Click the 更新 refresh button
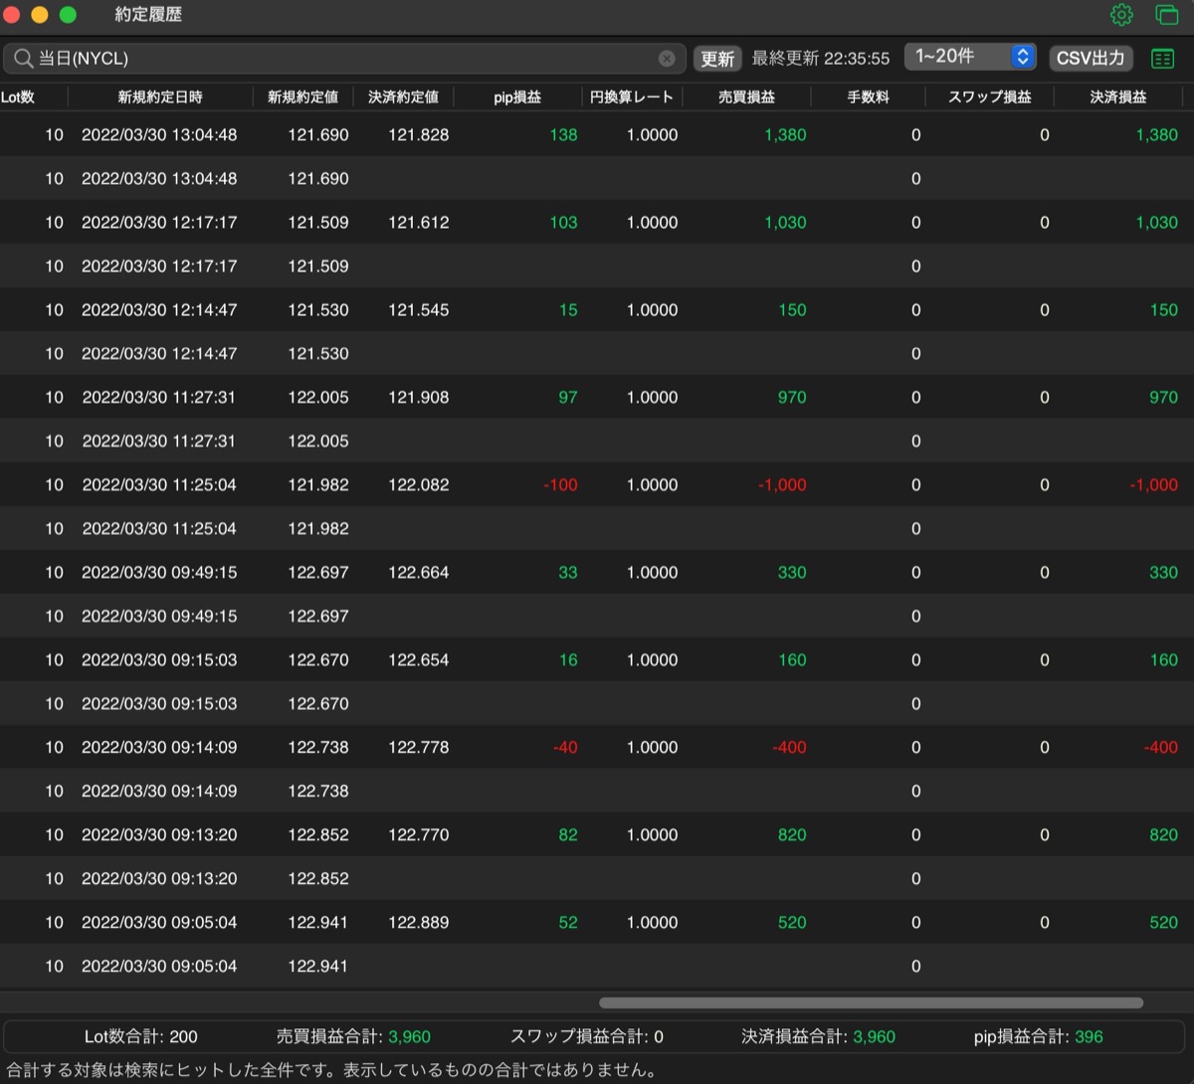The height and width of the screenshot is (1084, 1194). tap(717, 59)
